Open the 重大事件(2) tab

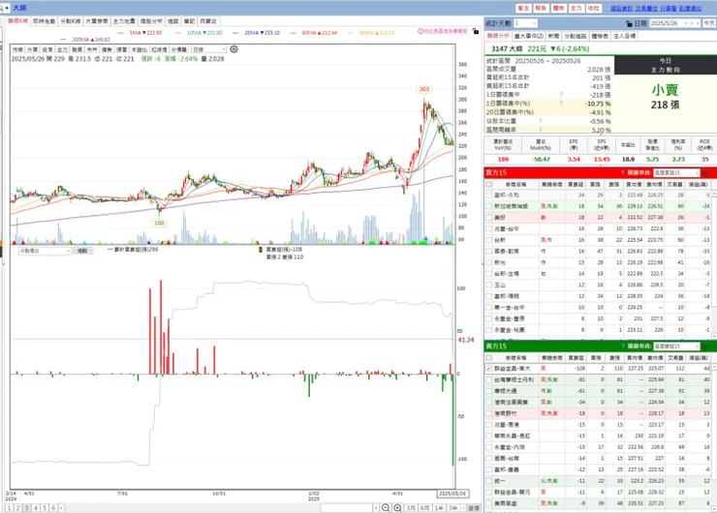tap(529, 36)
